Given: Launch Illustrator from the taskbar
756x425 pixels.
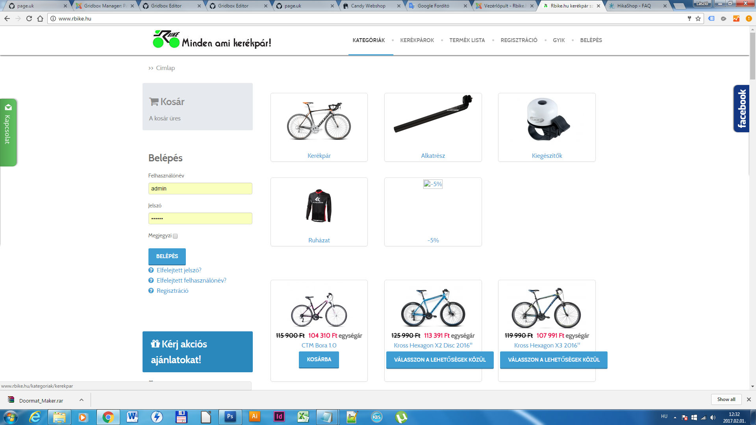Looking at the screenshot, I should pyautogui.click(x=255, y=417).
